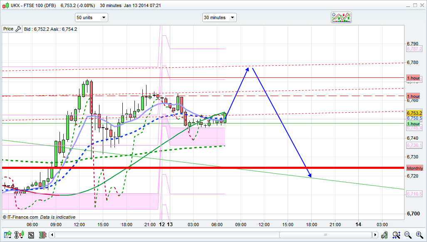Zoom in with the plus magnifier
427x242 pixels.
(x=419, y=235)
